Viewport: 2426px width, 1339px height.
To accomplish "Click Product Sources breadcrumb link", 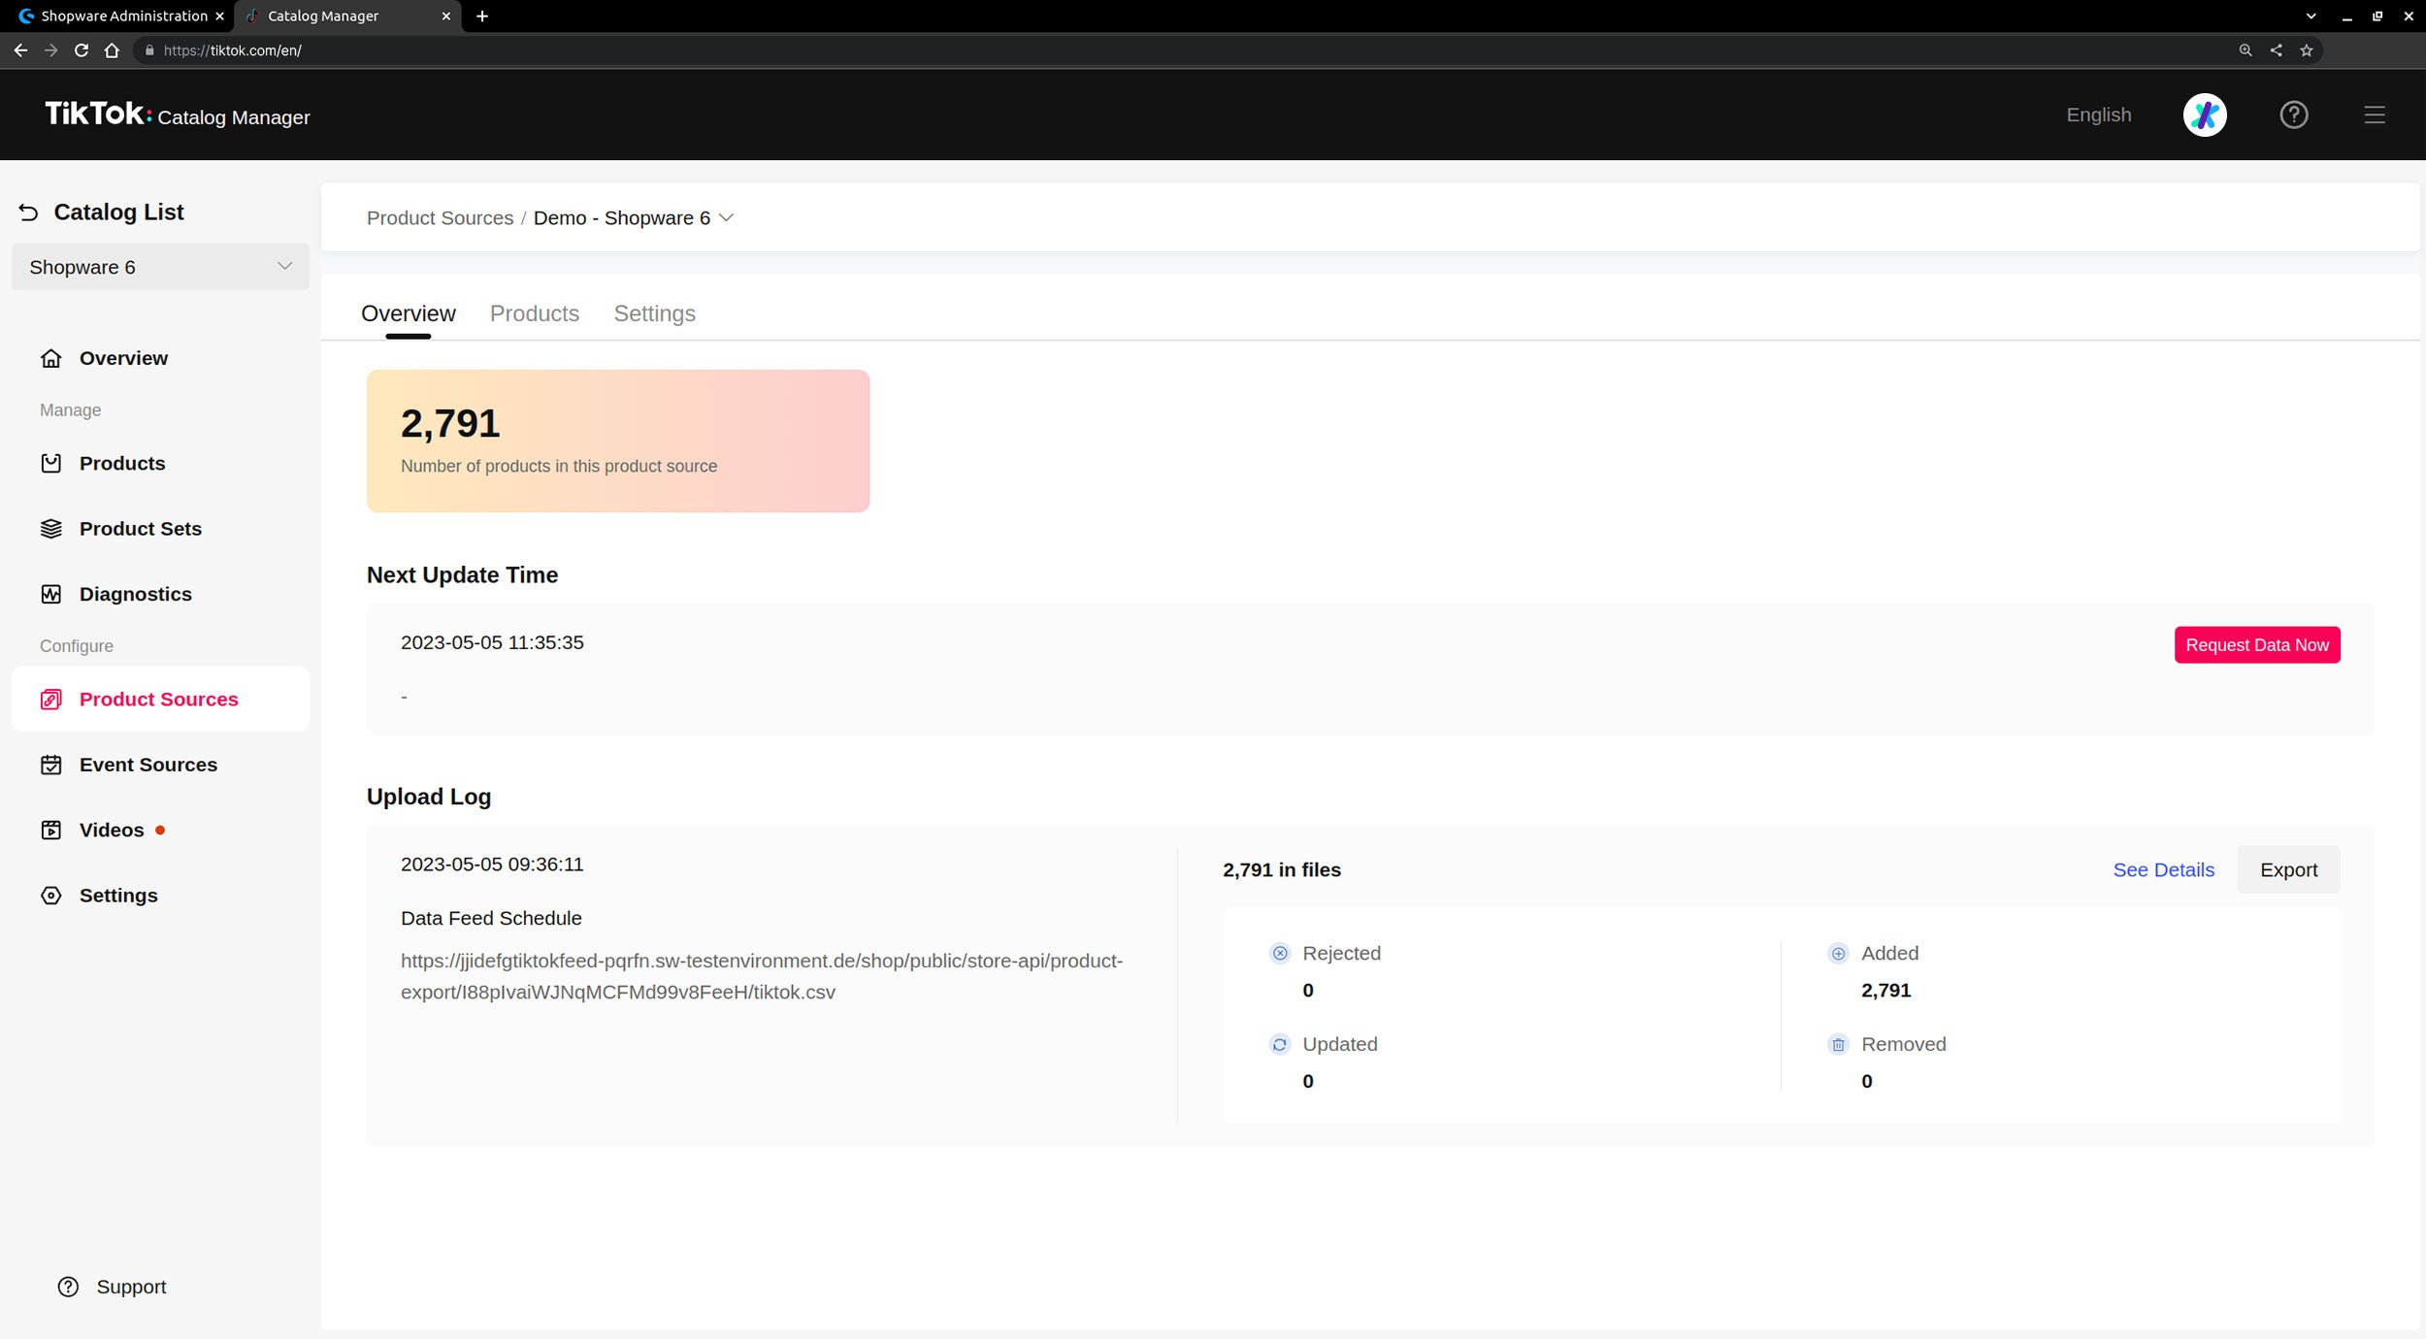I will (x=440, y=218).
